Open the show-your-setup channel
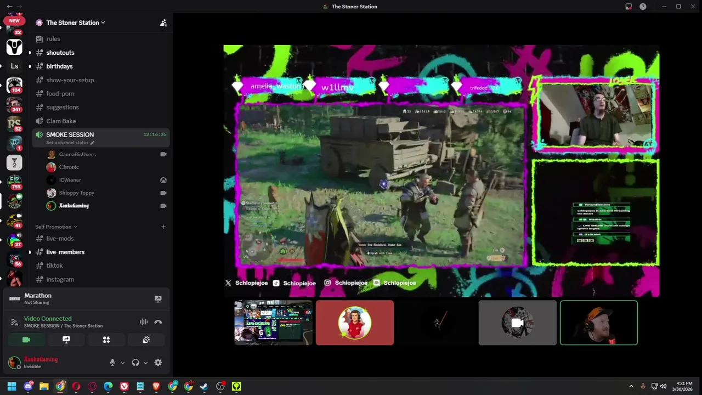Image resolution: width=702 pixels, height=395 pixels. coord(70,80)
